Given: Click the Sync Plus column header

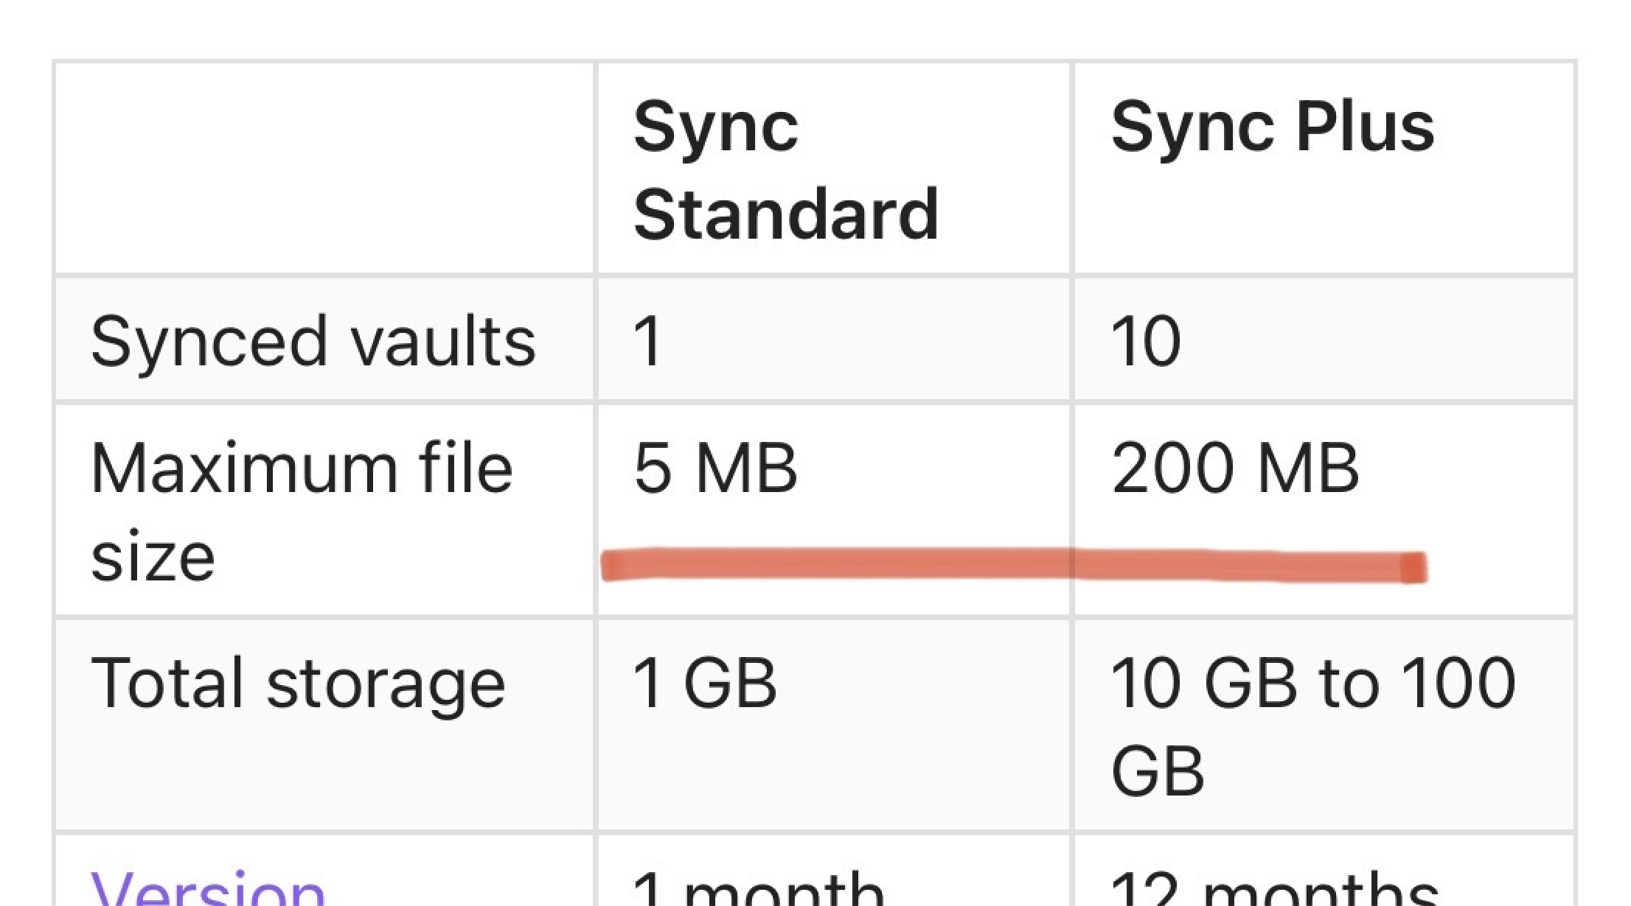Looking at the screenshot, I should pyautogui.click(x=1272, y=128).
